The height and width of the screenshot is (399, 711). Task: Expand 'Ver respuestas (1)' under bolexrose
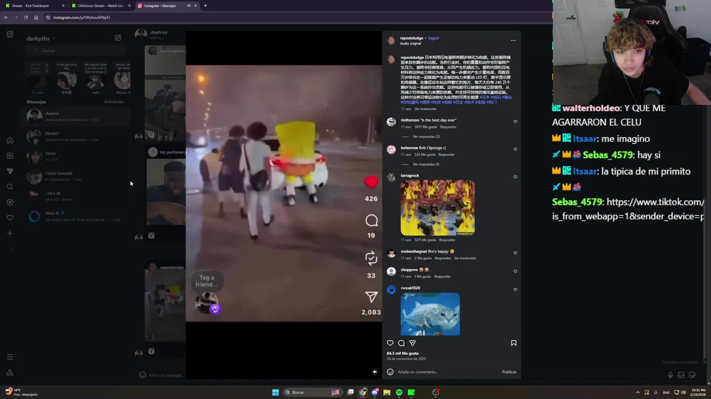tap(426, 164)
